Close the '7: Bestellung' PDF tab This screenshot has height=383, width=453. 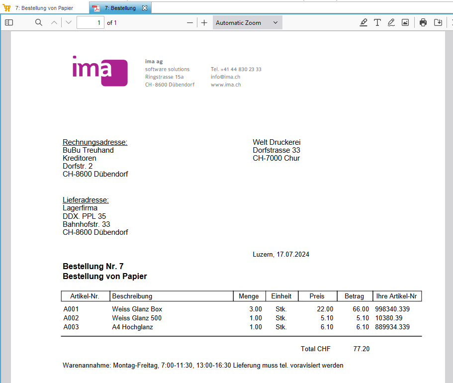pos(145,8)
